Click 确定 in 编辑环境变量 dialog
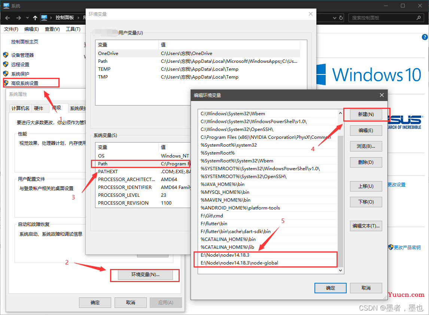 (331, 288)
